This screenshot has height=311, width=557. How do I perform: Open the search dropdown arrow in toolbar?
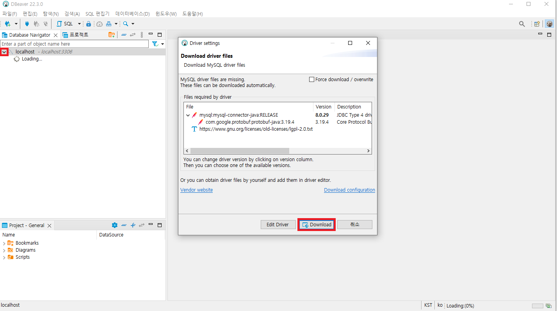tap(133, 24)
